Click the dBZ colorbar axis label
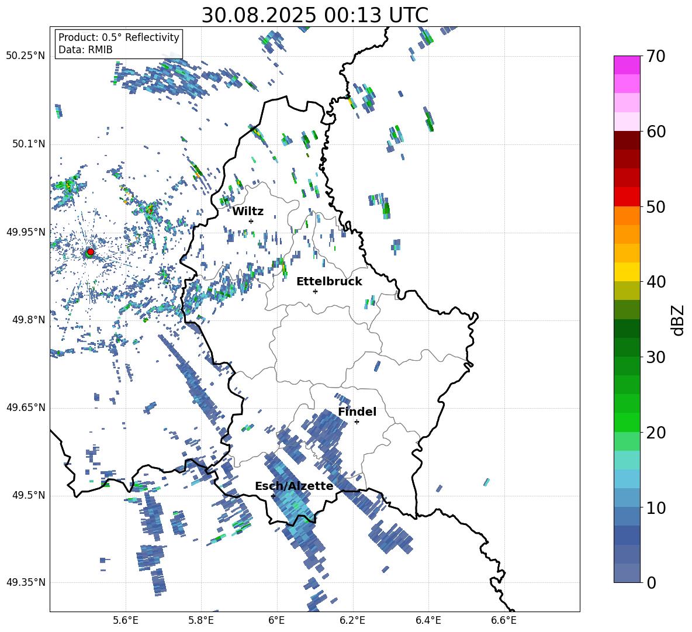This screenshot has width=692, height=632. [678, 320]
